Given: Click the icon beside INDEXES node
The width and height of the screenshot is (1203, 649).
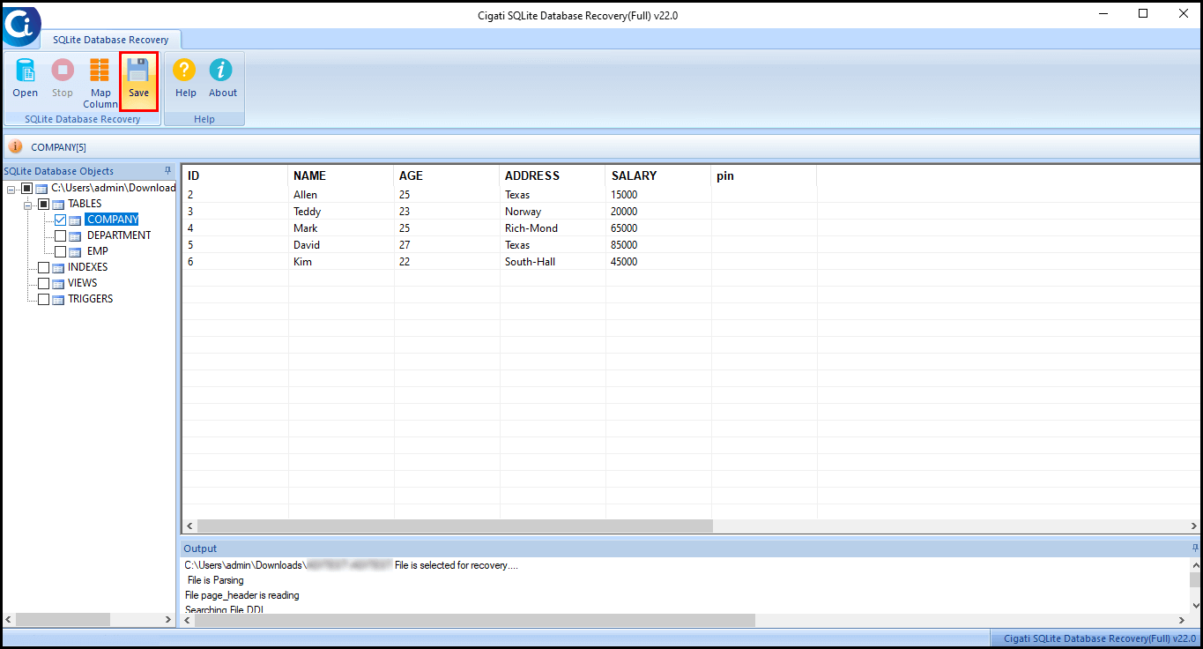Looking at the screenshot, I should (x=58, y=267).
